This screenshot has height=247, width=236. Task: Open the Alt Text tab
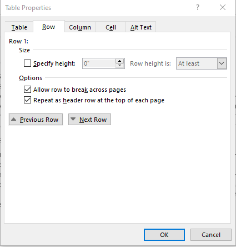pos(141,27)
